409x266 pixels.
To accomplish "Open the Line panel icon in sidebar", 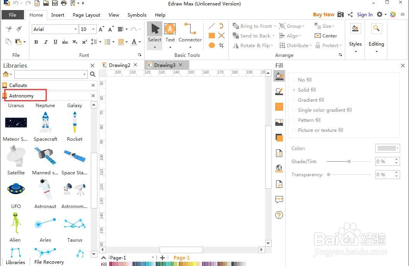I will pos(279,92).
